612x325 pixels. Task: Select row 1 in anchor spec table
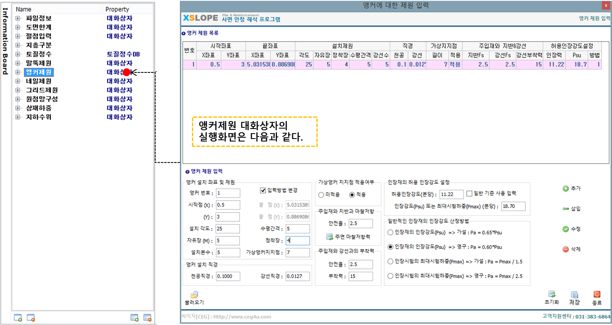point(391,65)
